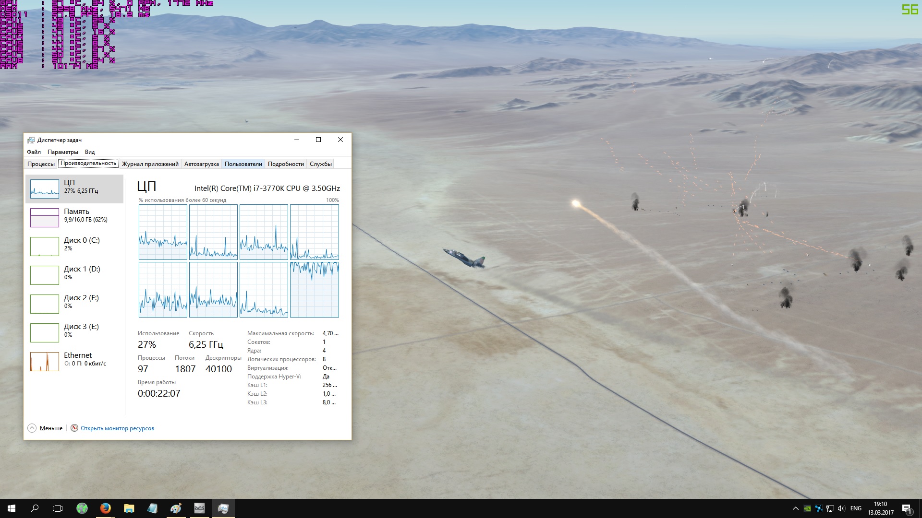Click the resource monitor icon beside the link
This screenshot has width=922, height=518.
click(74, 428)
